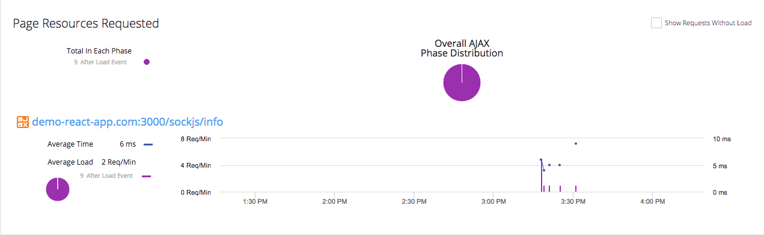Select the Overall AJAX Phase Distribution pie chart

(462, 83)
